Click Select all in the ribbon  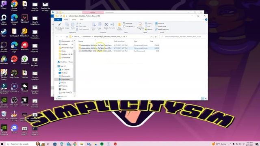coord(160,24)
